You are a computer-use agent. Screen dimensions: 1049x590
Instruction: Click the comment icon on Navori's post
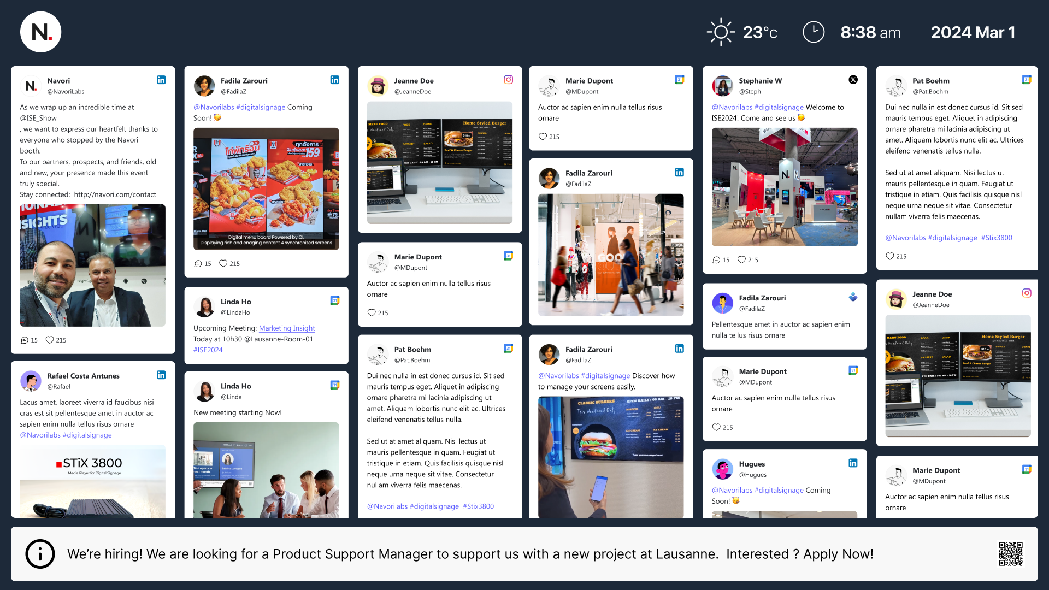click(x=24, y=340)
